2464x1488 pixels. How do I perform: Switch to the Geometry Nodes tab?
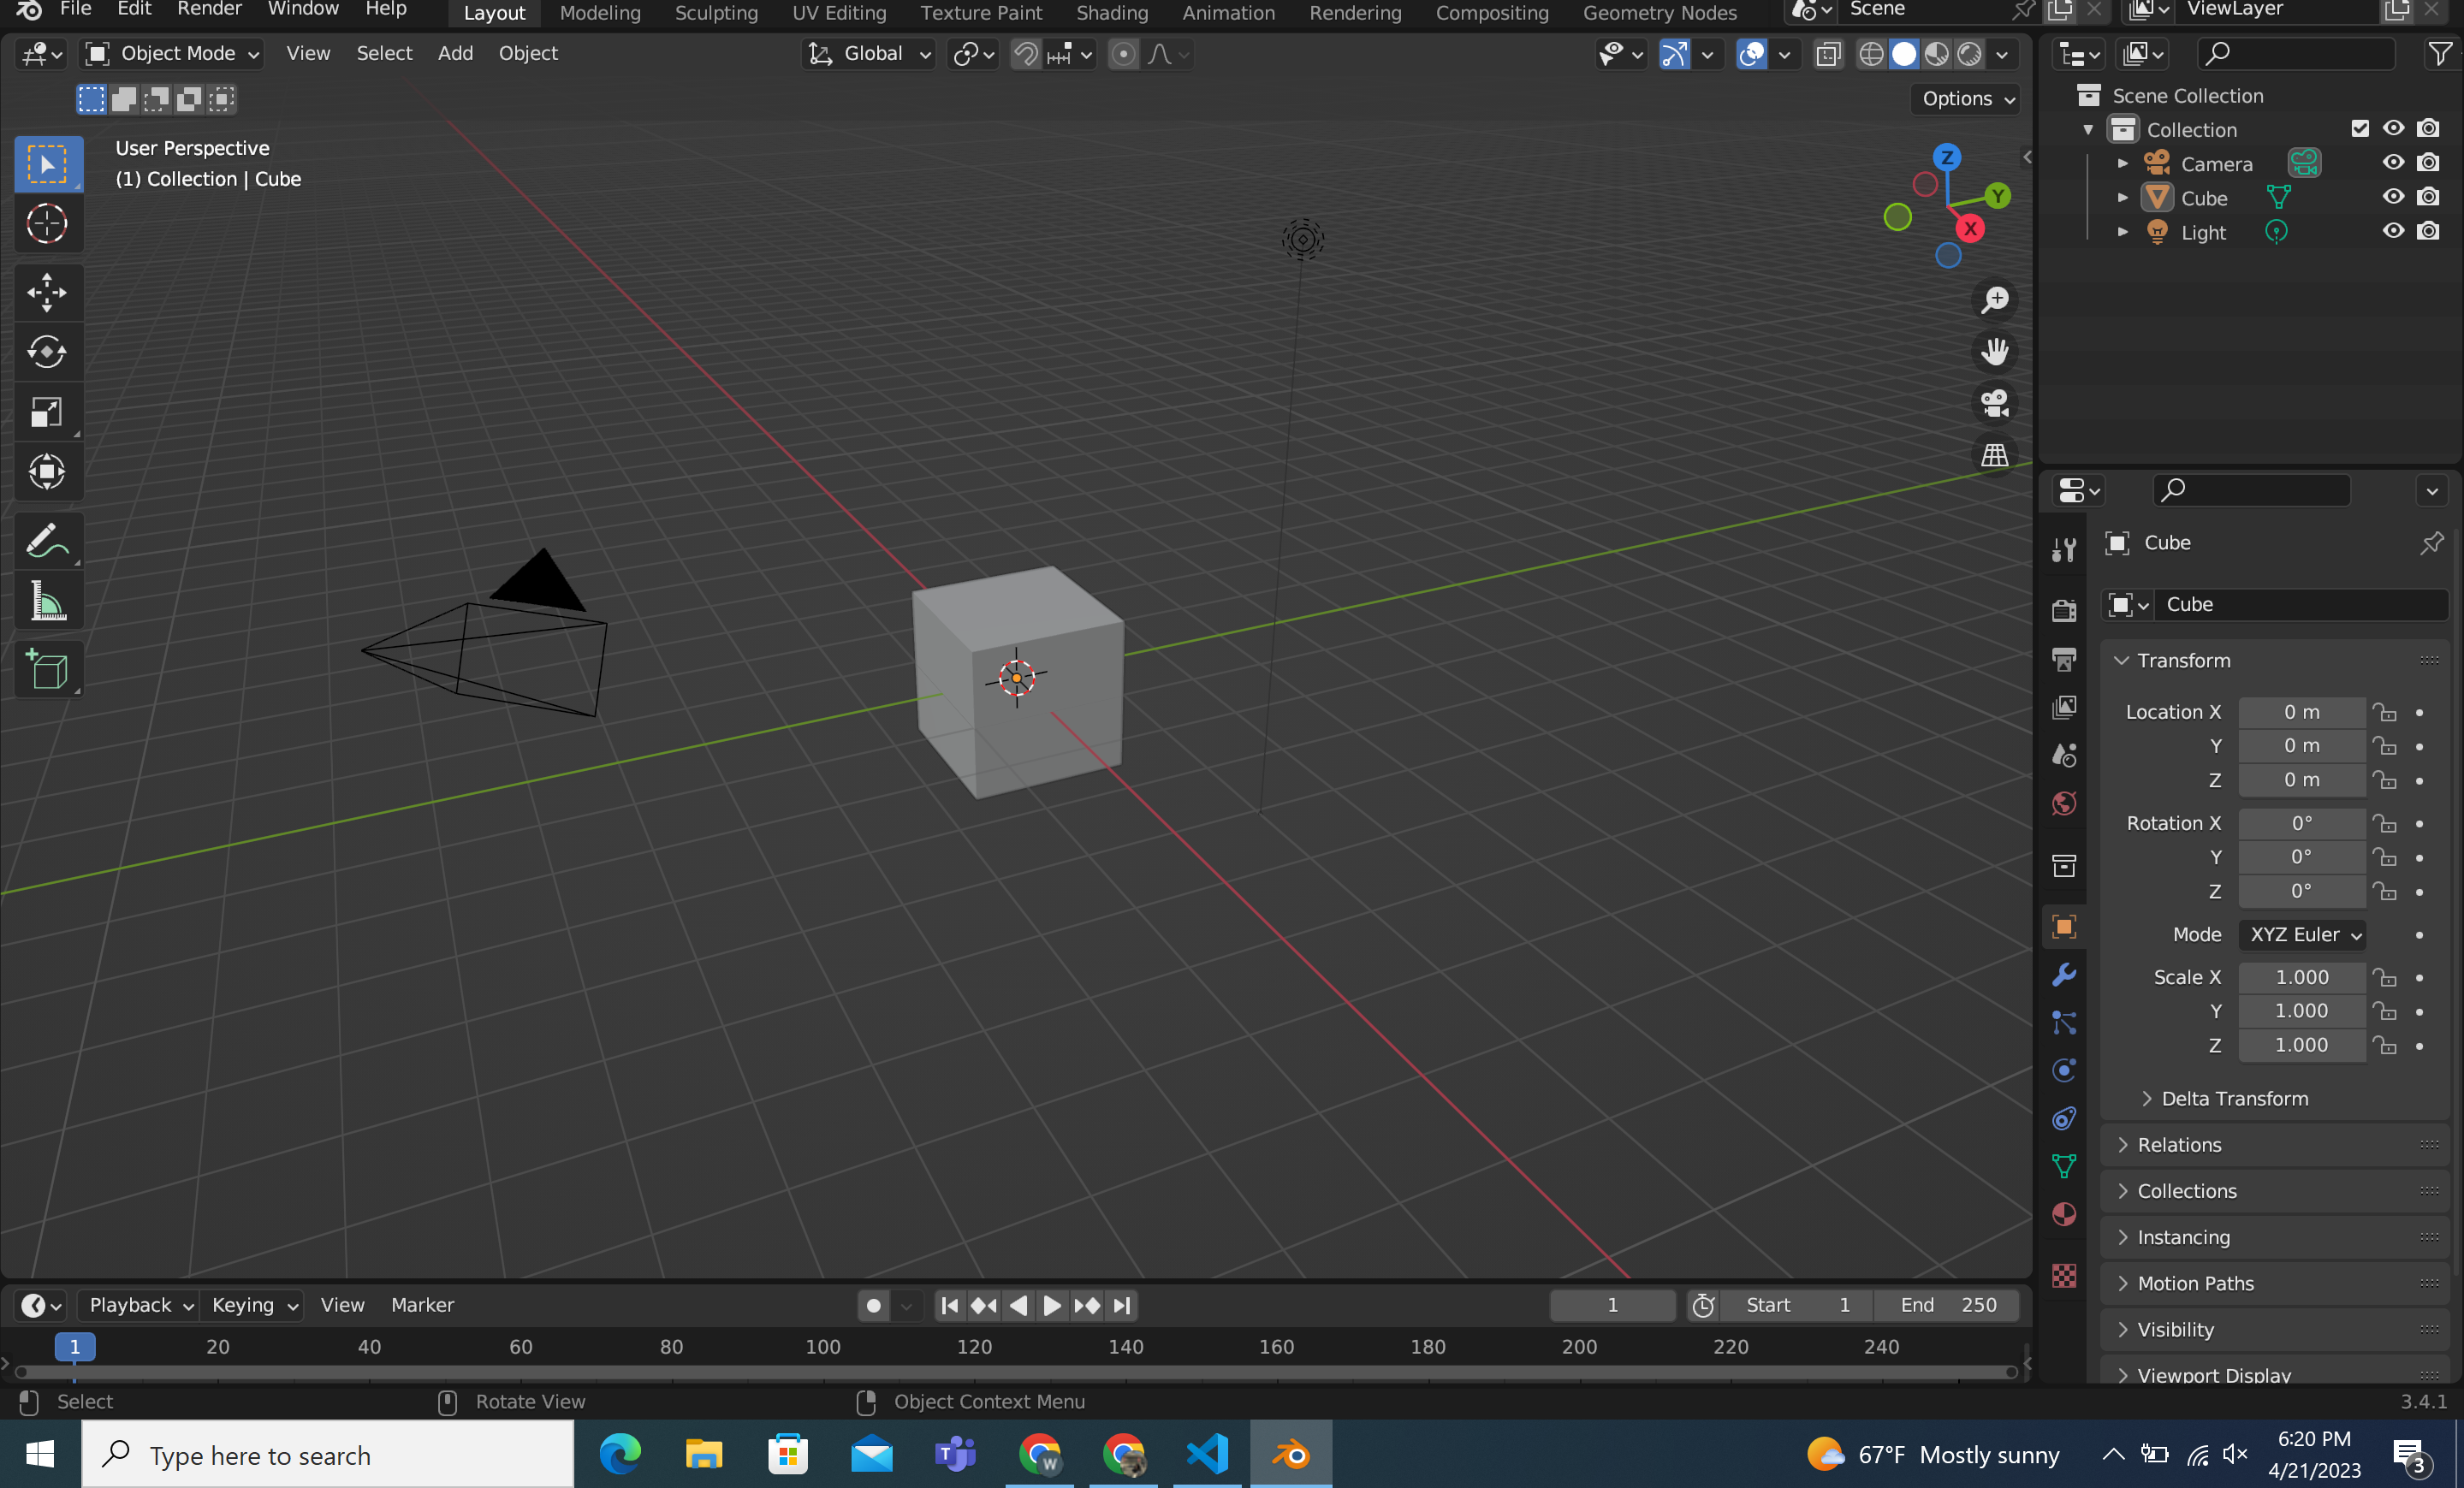1659,13
